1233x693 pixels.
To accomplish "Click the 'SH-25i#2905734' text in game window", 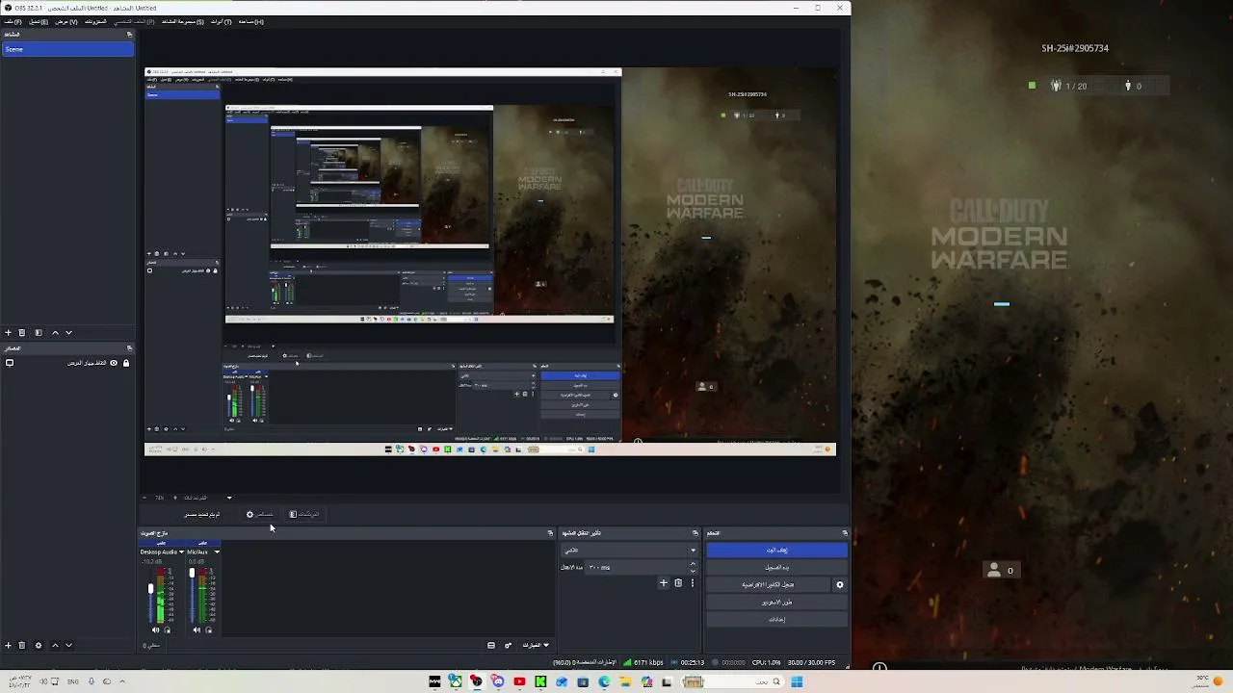I will 1075,48.
